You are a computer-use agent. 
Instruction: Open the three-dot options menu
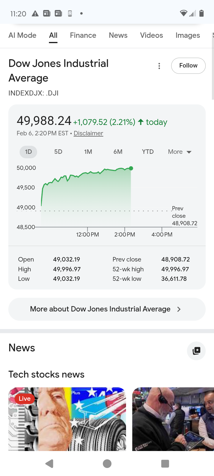pos(159,66)
